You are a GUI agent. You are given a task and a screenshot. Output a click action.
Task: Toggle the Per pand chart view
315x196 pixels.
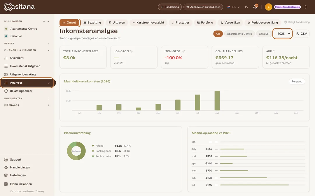pos(297,81)
